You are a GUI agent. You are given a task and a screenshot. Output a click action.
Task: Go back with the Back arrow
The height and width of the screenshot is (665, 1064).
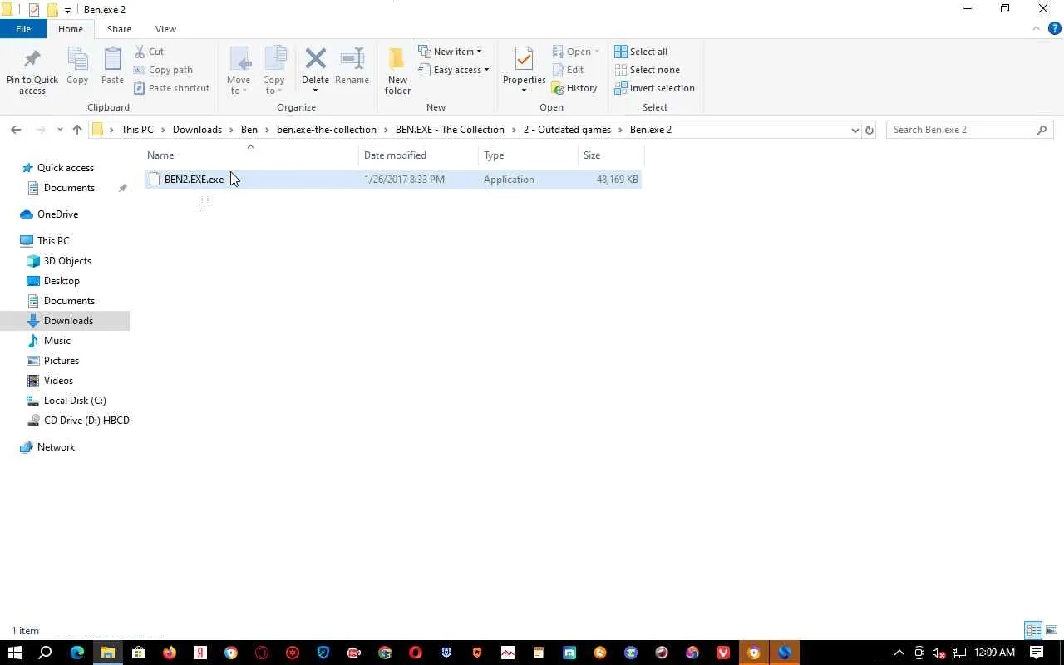click(16, 130)
